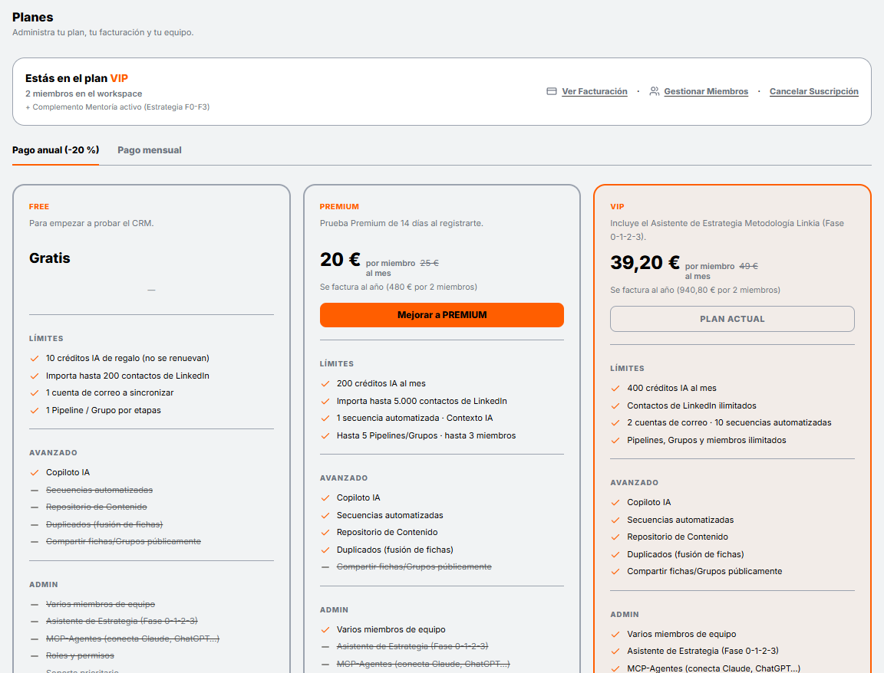
Task: Click "Hasta 5 Pipelines/Grupos · hasta 3 miembros"
Action: pyautogui.click(x=426, y=435)
